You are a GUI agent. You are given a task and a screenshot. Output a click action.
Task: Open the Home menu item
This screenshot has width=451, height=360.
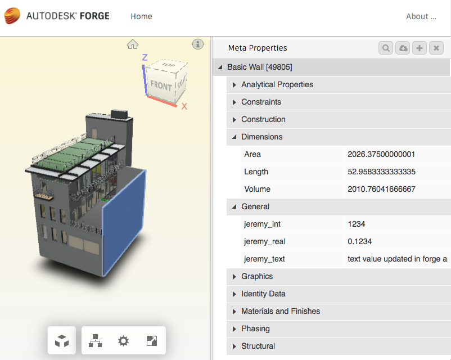pos(141,16)
